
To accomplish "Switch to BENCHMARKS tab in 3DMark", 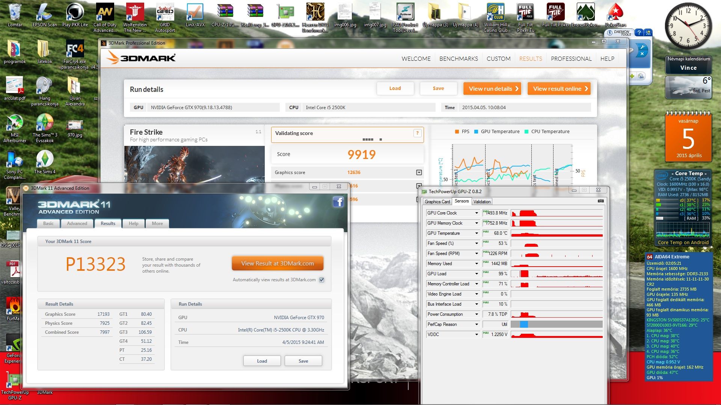I will (x=459, y=58).
